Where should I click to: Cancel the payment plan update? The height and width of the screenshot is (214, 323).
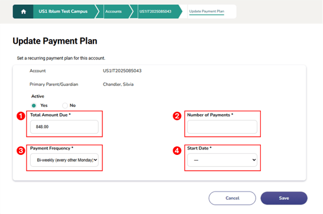point(232,198)
